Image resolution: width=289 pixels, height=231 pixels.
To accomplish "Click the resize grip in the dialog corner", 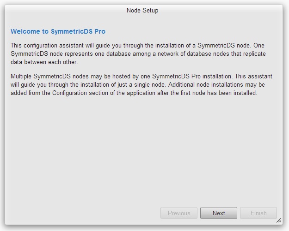I will [x=279, y=220].
